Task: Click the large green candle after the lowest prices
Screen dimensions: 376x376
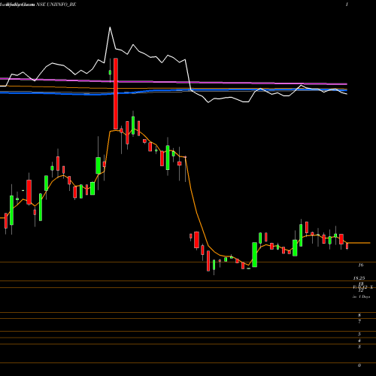Action: pos(255,254)
